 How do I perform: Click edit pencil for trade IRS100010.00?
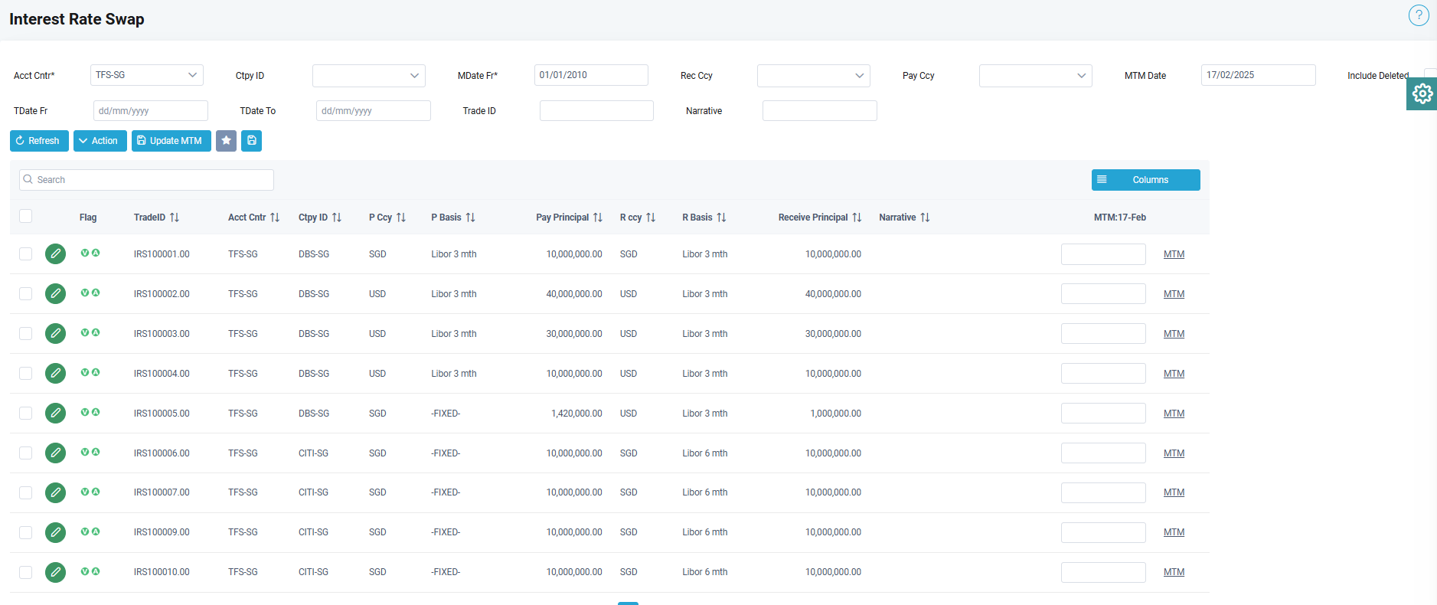point(55,572)
